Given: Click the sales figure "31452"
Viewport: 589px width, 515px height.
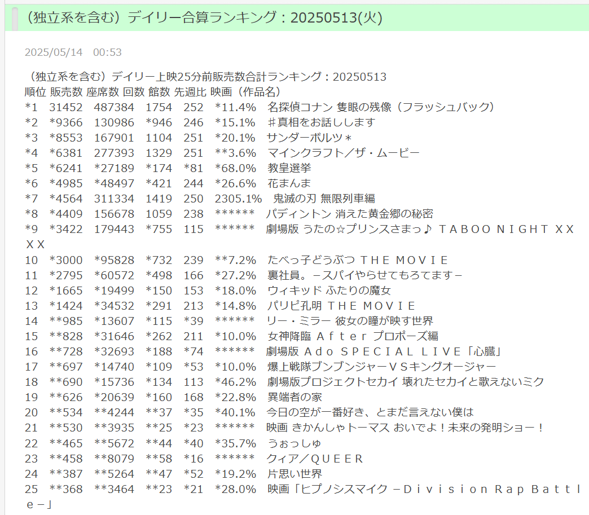Looking at the screenshot, I should [x=66, y=107].
